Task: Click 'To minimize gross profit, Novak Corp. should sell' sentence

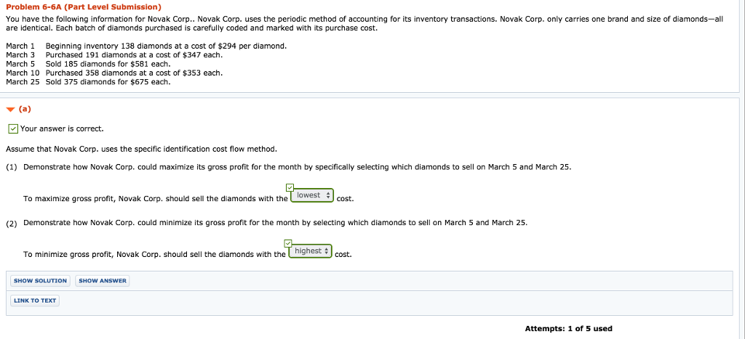Action: point(154,255)
